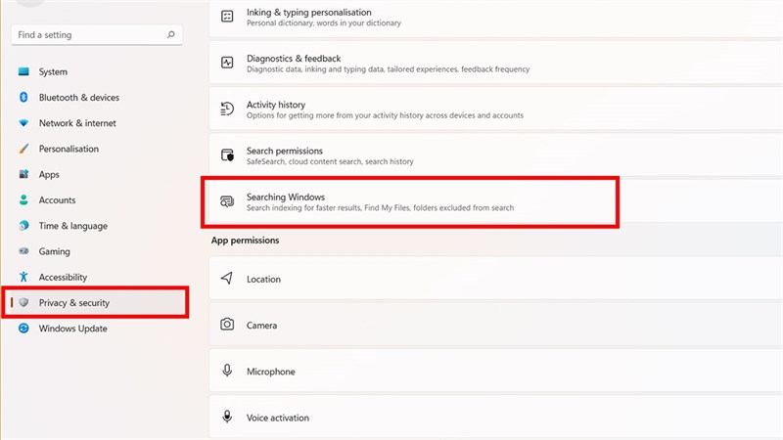Open Gaming settings from sidebar
Viewport: 783px width, 440px height.
pos(54,251)
